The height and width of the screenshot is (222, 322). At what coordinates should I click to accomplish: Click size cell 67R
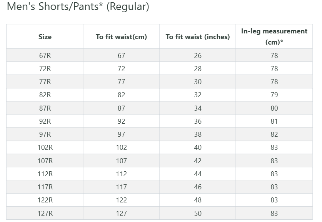[x=45, y=56]
